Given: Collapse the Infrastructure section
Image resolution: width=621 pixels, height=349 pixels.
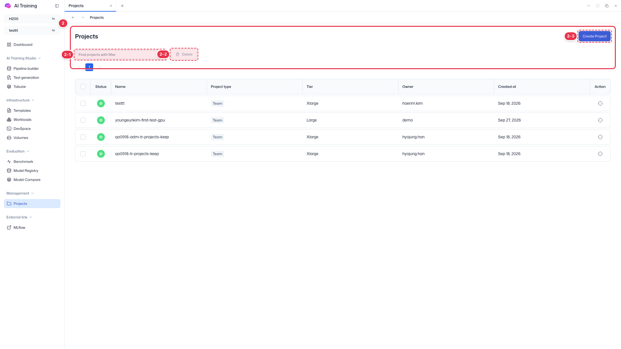Looking at the screenshot, I should click(20, 100).
